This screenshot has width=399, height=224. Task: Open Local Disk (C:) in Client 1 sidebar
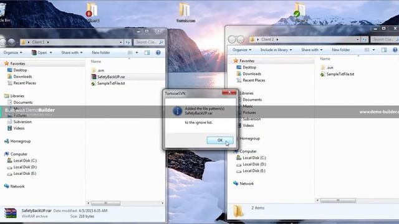point(22,161)
